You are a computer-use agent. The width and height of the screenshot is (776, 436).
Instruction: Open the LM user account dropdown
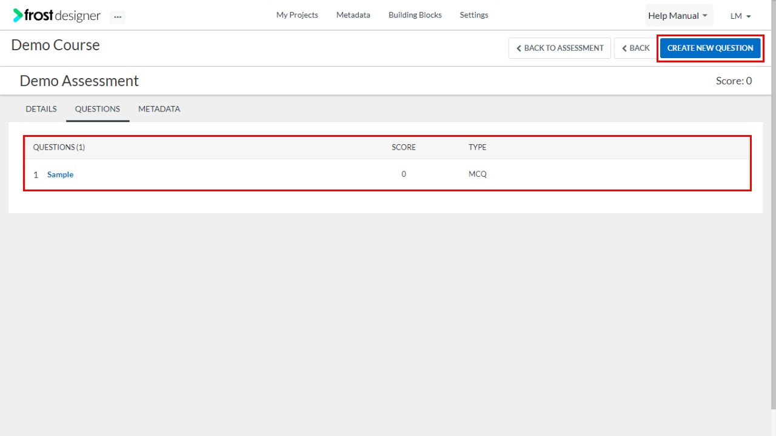click(741, 16)
